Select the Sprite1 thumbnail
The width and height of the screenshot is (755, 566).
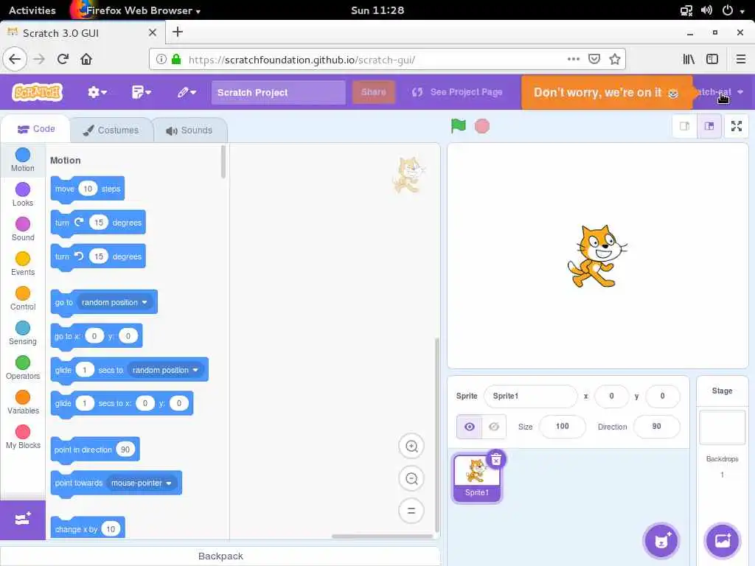pos(477,478)
